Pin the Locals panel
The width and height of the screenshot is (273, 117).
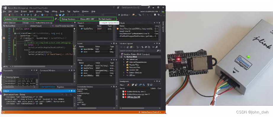114,44
